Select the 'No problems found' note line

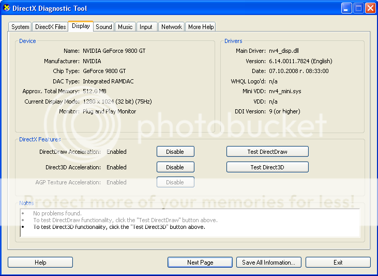pos(57,213)
